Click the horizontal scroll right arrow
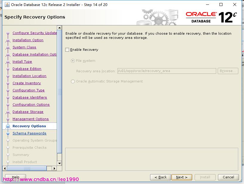 (x=54, y=168)
